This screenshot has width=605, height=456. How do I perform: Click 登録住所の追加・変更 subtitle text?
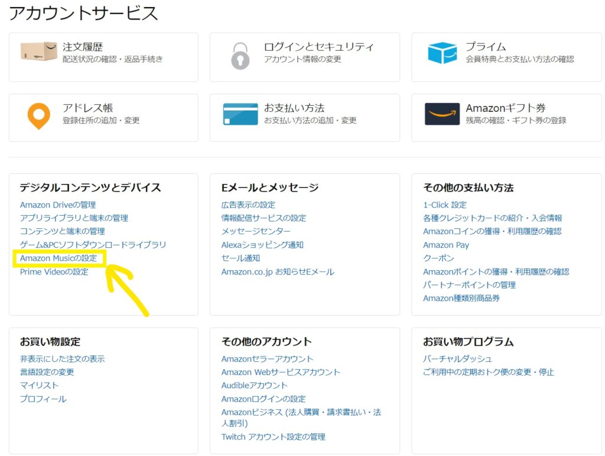[101, 121]
